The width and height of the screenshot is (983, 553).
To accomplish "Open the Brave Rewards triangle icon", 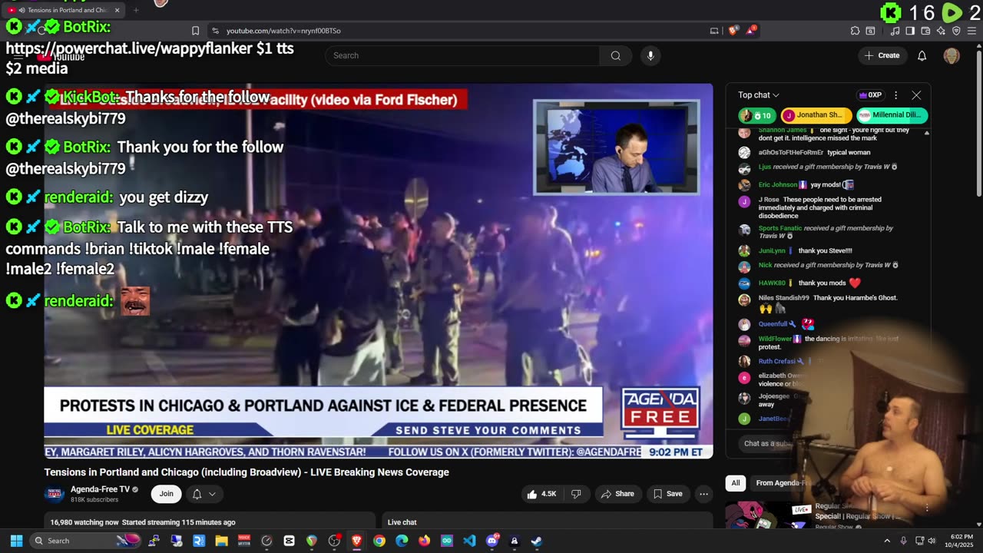I will [752, 31].
